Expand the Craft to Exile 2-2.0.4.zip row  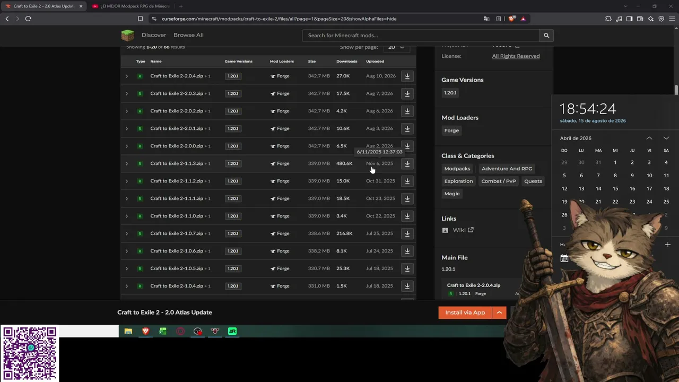[127, 76]
